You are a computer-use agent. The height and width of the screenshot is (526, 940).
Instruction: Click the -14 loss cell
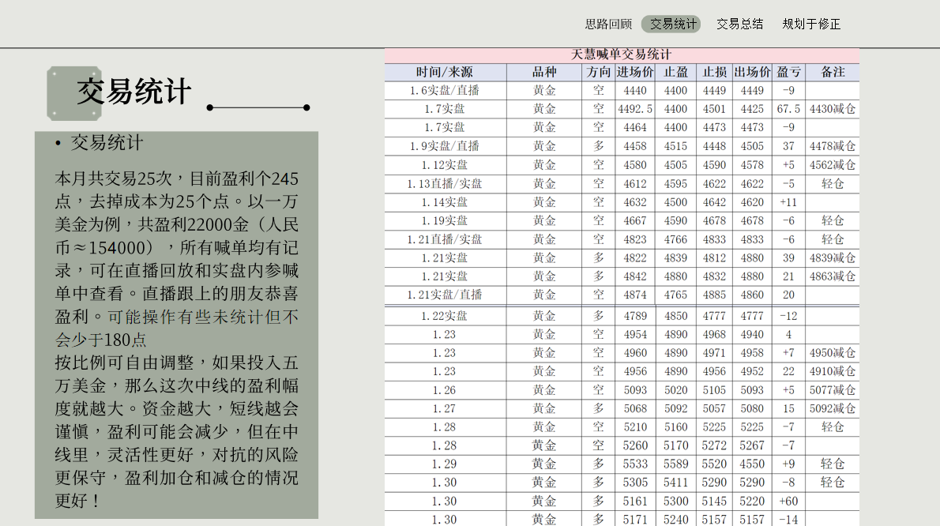[788, 520]
